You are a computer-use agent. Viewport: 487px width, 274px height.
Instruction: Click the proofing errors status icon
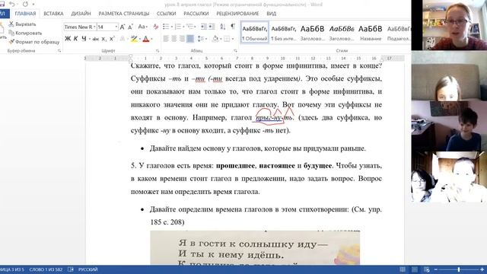tap(71, 269)
